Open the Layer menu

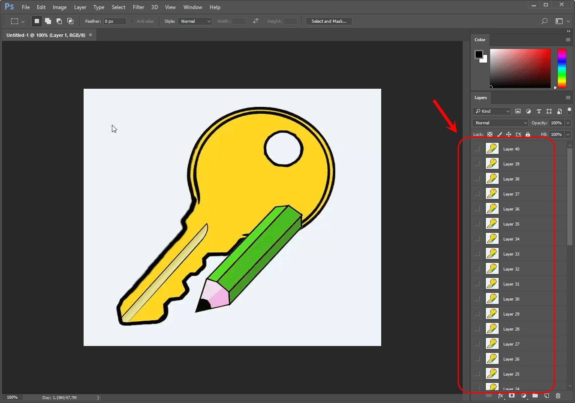[x=80, y=7]
